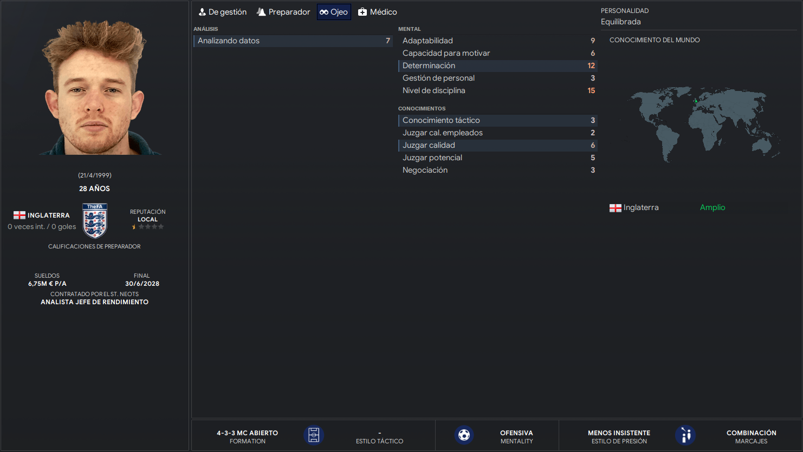The height and width of the screenshot is (452, 803).
Task: Open the 4-3-3 MC Abierto formation
Action: pyautogui.click(x=248, y=433)
